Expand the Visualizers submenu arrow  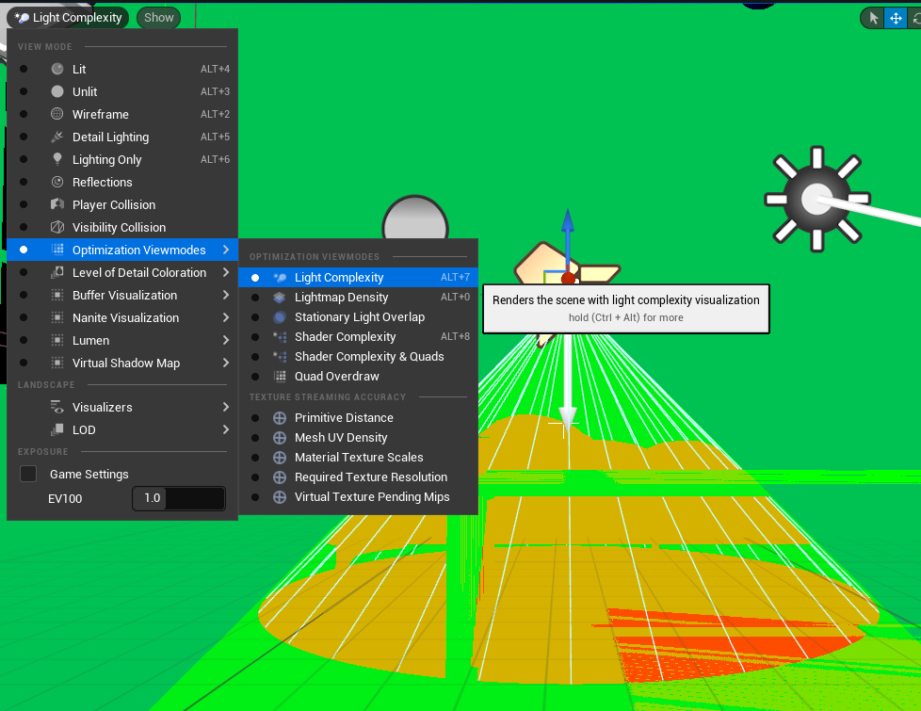click(226, 407)
